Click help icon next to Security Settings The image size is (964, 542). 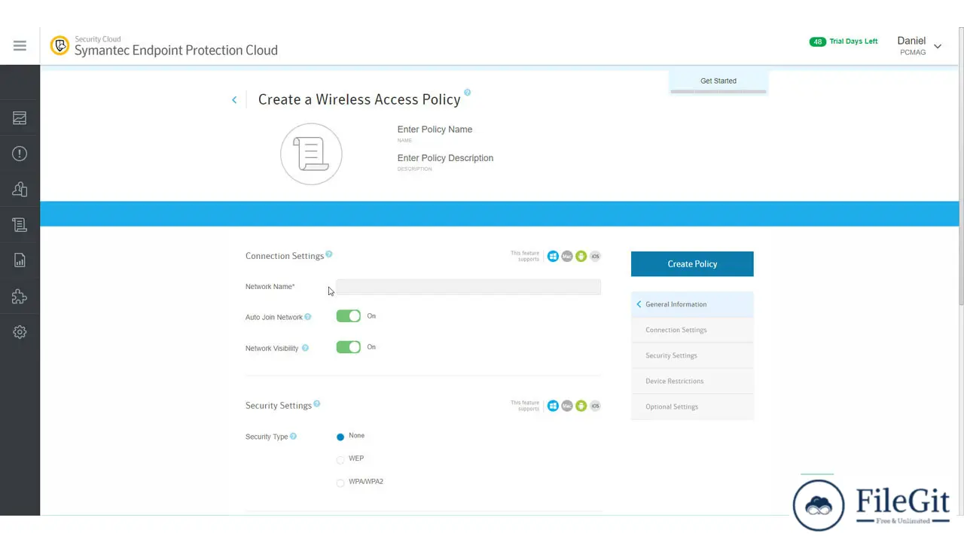(x=316, y=404)
